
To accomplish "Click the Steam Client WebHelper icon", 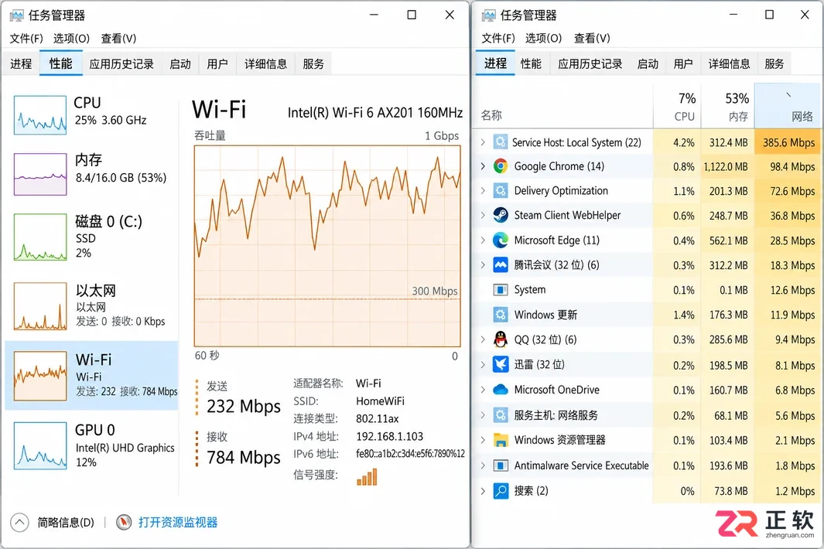I will click(501, 216).
